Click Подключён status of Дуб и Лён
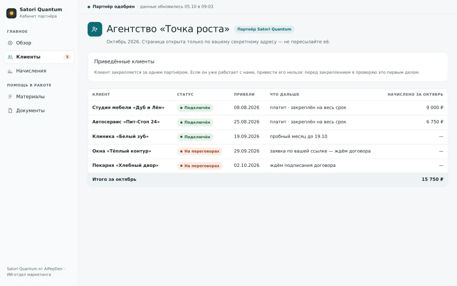Screen dimensions: 457x286 click(x=195, y=108)
